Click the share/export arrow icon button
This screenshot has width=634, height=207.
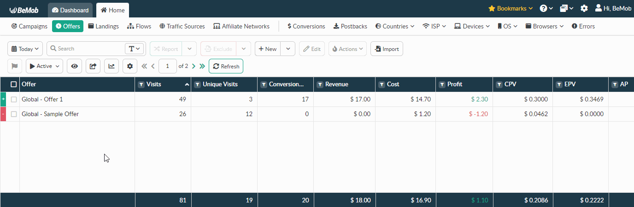coord(93,66)
